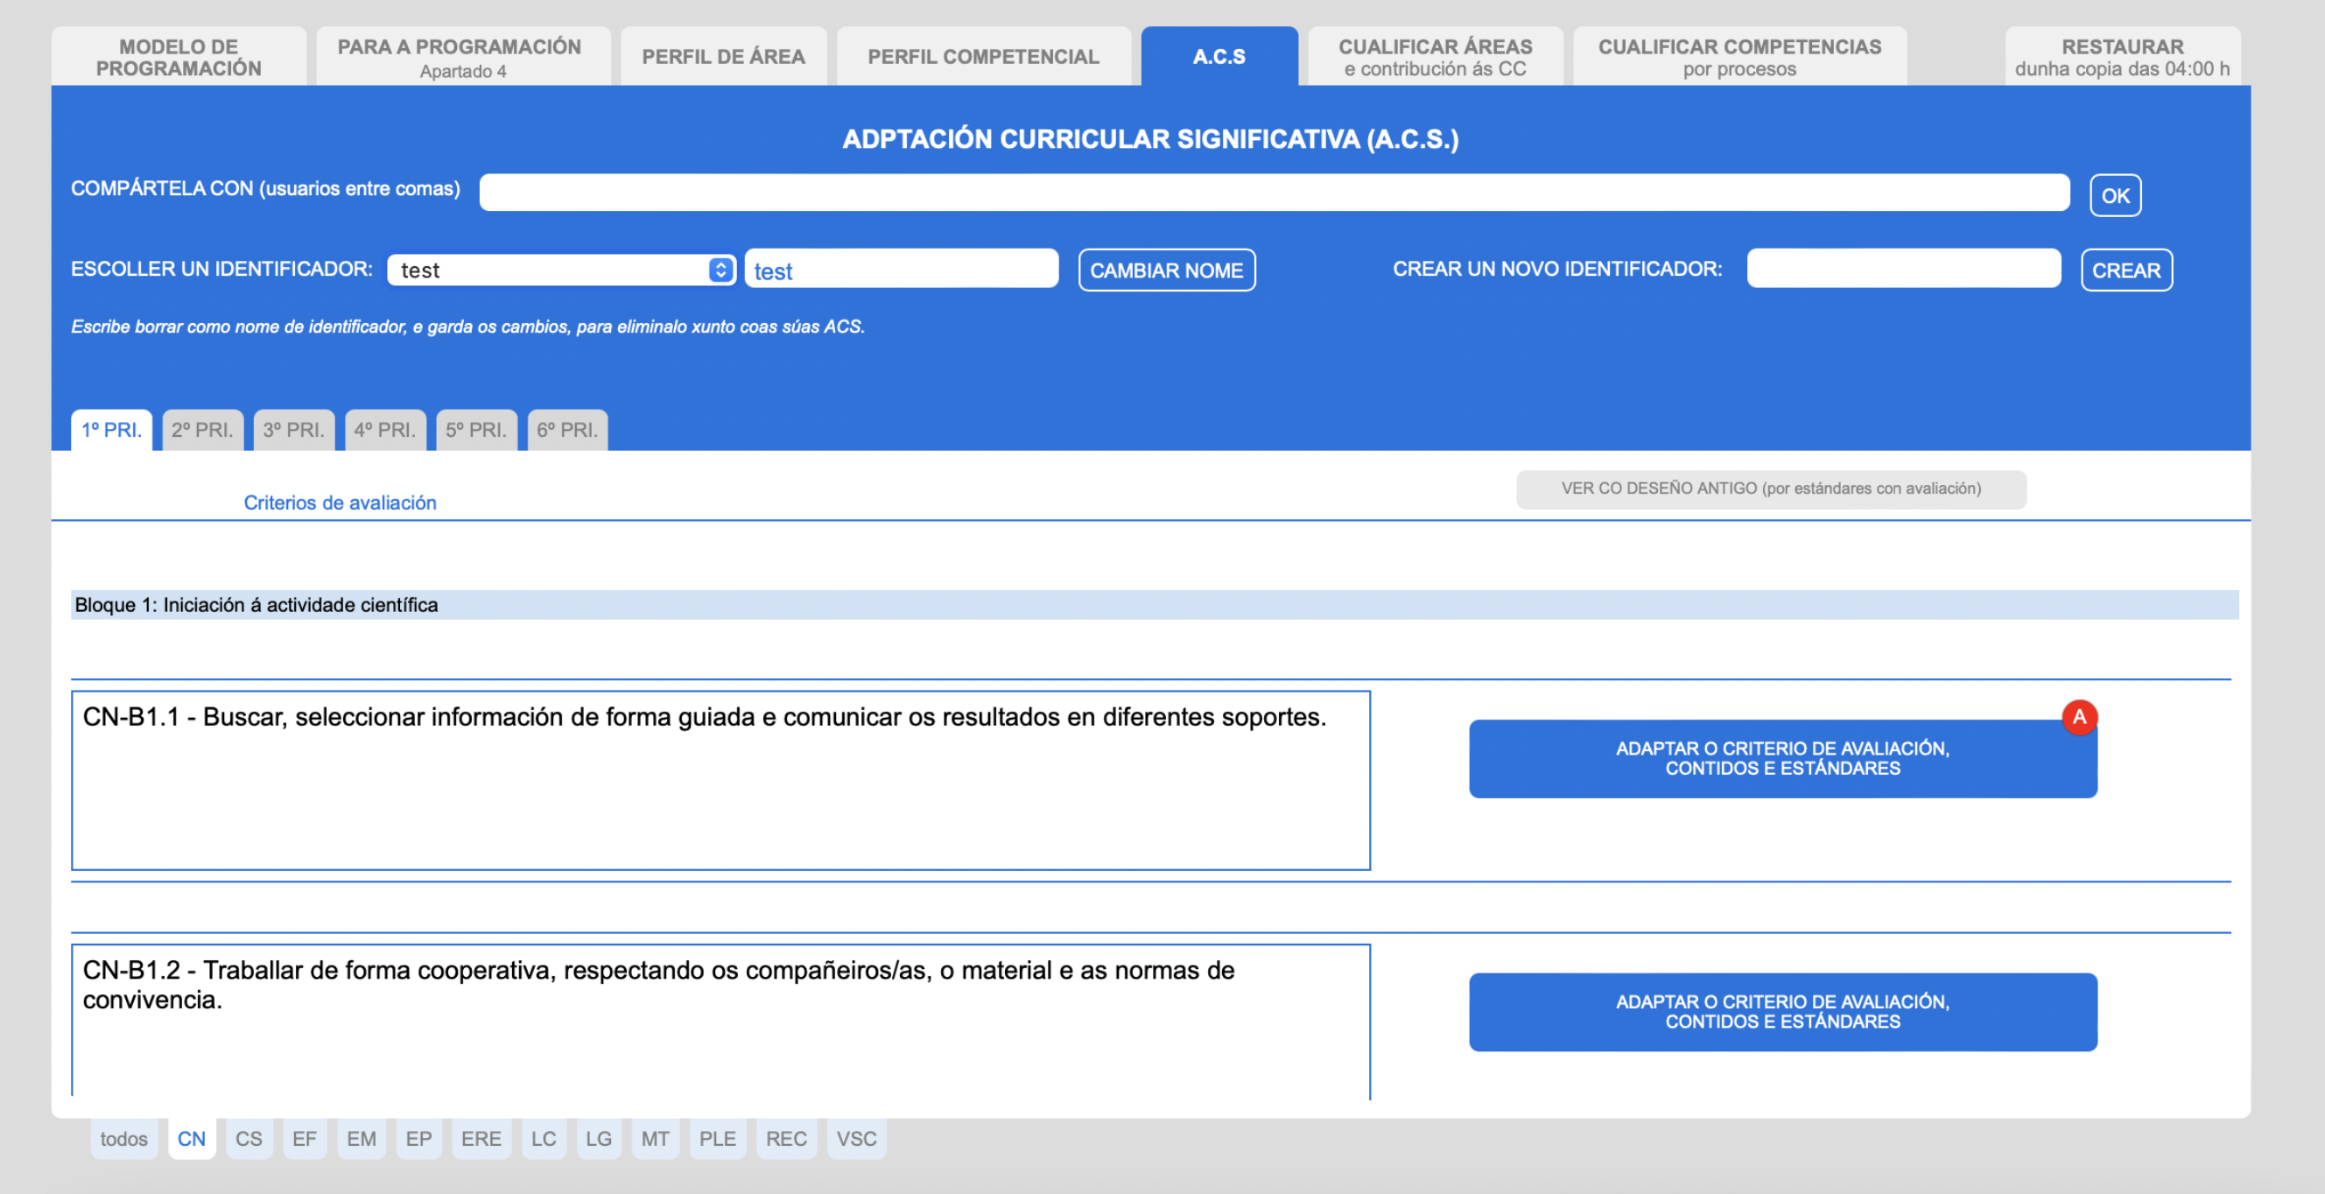Click the A.C.S tab
Viewport: 2325px width, 1194px height.
pyautogui.click(x=1219, y=57)
